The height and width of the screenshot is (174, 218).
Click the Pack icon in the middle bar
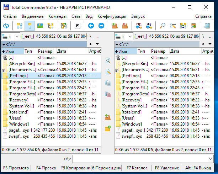(108, 117)
